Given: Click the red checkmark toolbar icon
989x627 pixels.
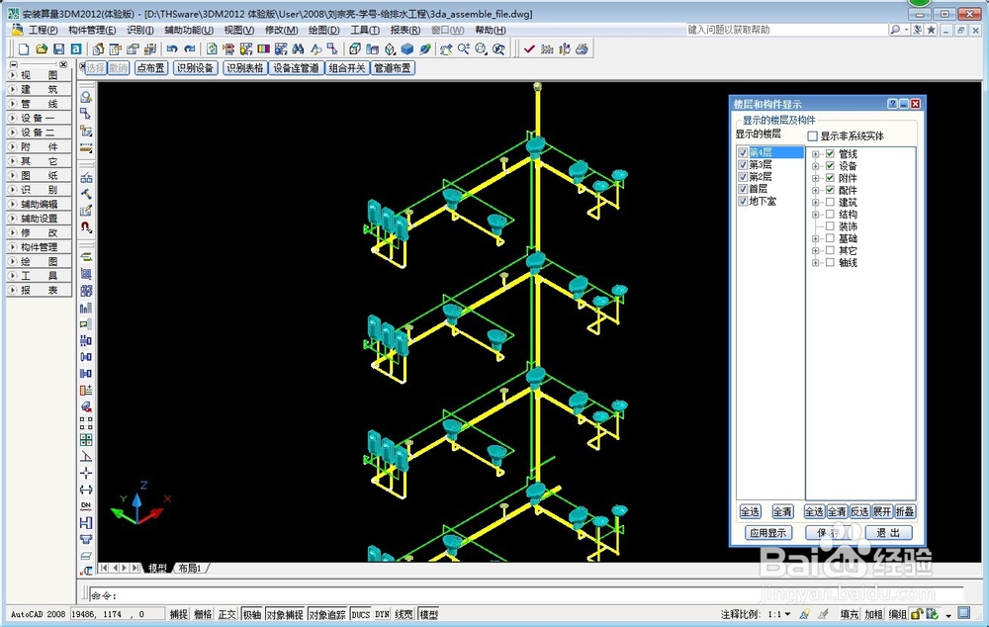Looking at the screenshot, I should [x=529, y=49].
